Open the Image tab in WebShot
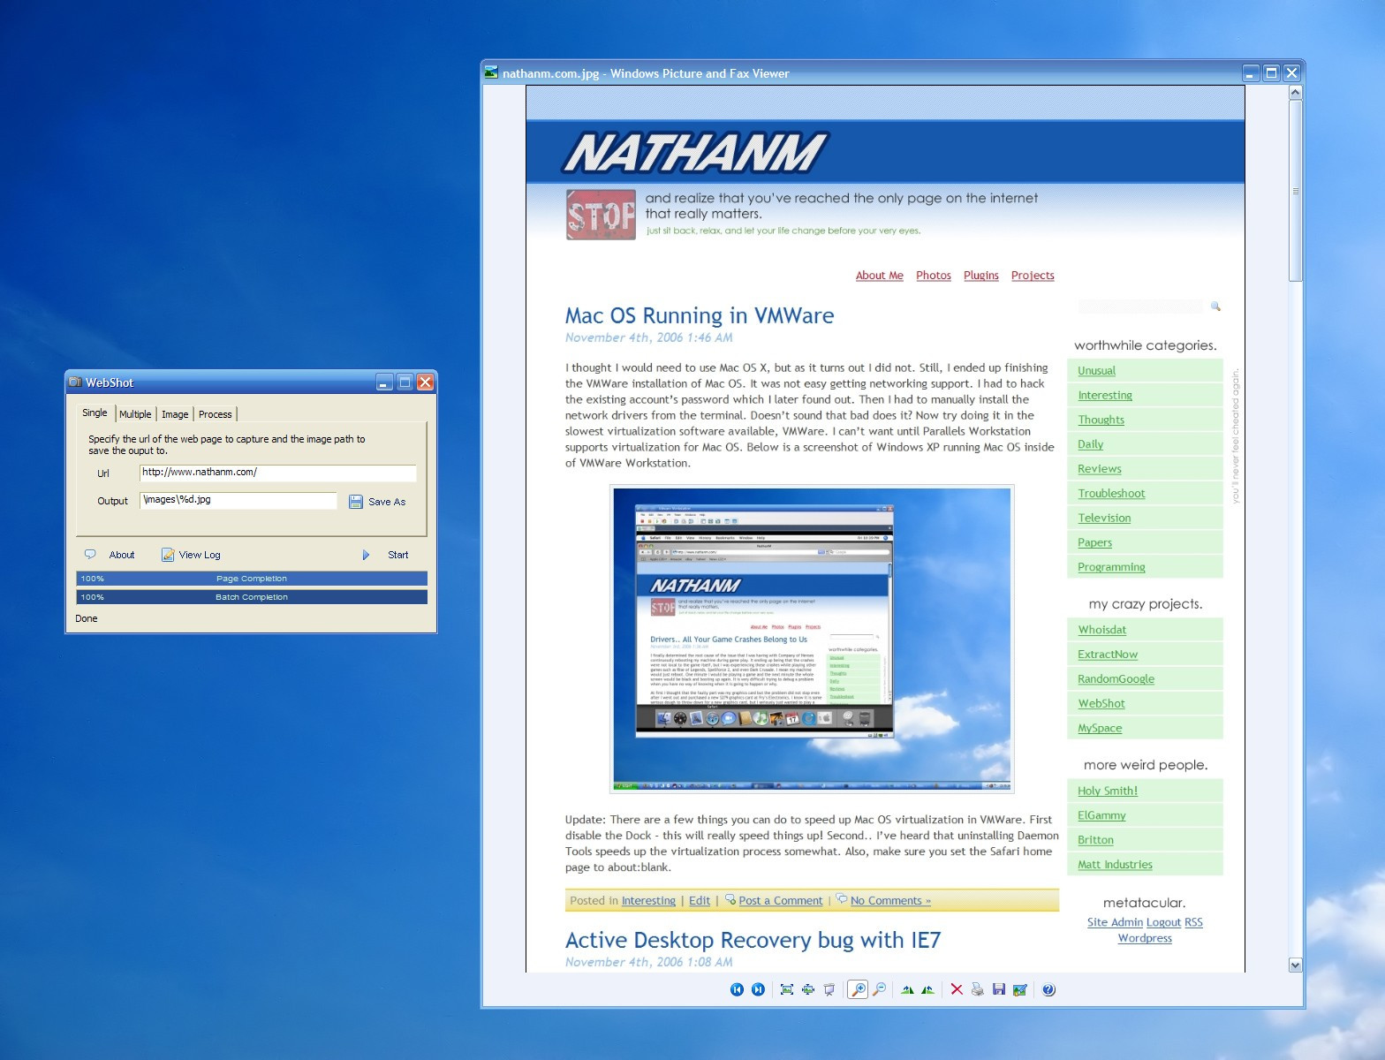The height and width of the screenshot is (1060, 1385). (x=175, y=414)
